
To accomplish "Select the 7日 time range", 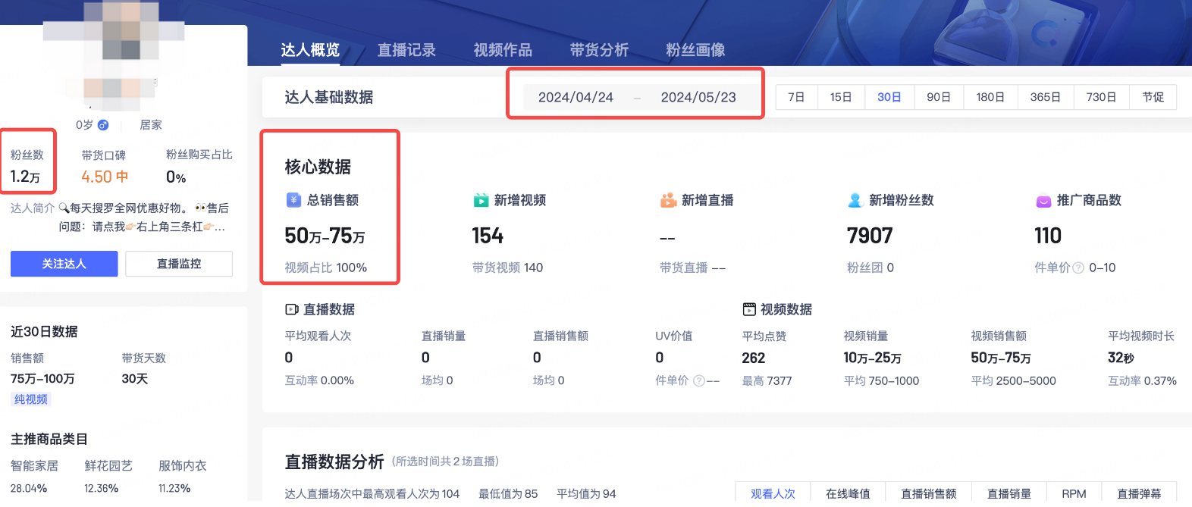I will click(x=796, y=97).
